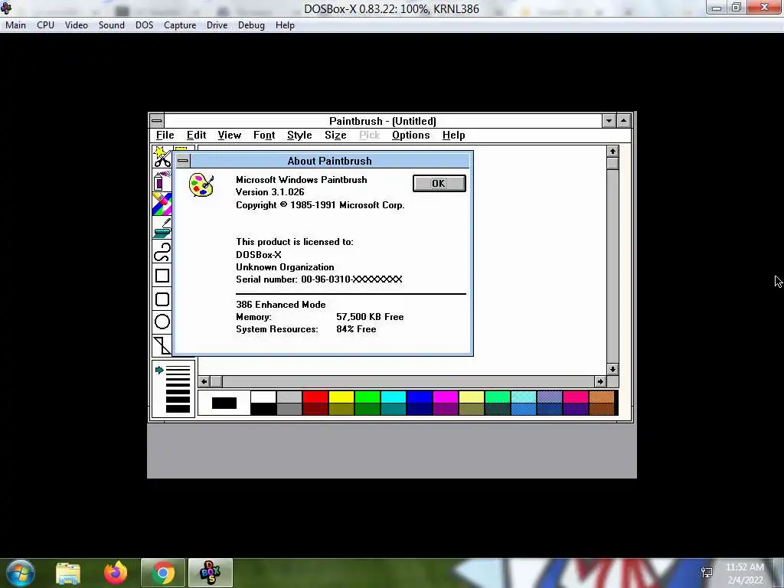Viewport: 784px width, 588px height.
Task: Click the horizontal scrollbar thumb
Action: click(x=217, y=381)
